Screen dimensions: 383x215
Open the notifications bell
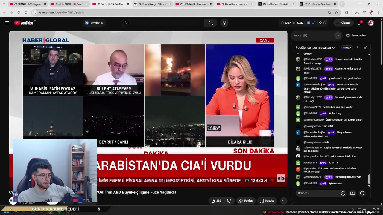(x=360, y=23)
